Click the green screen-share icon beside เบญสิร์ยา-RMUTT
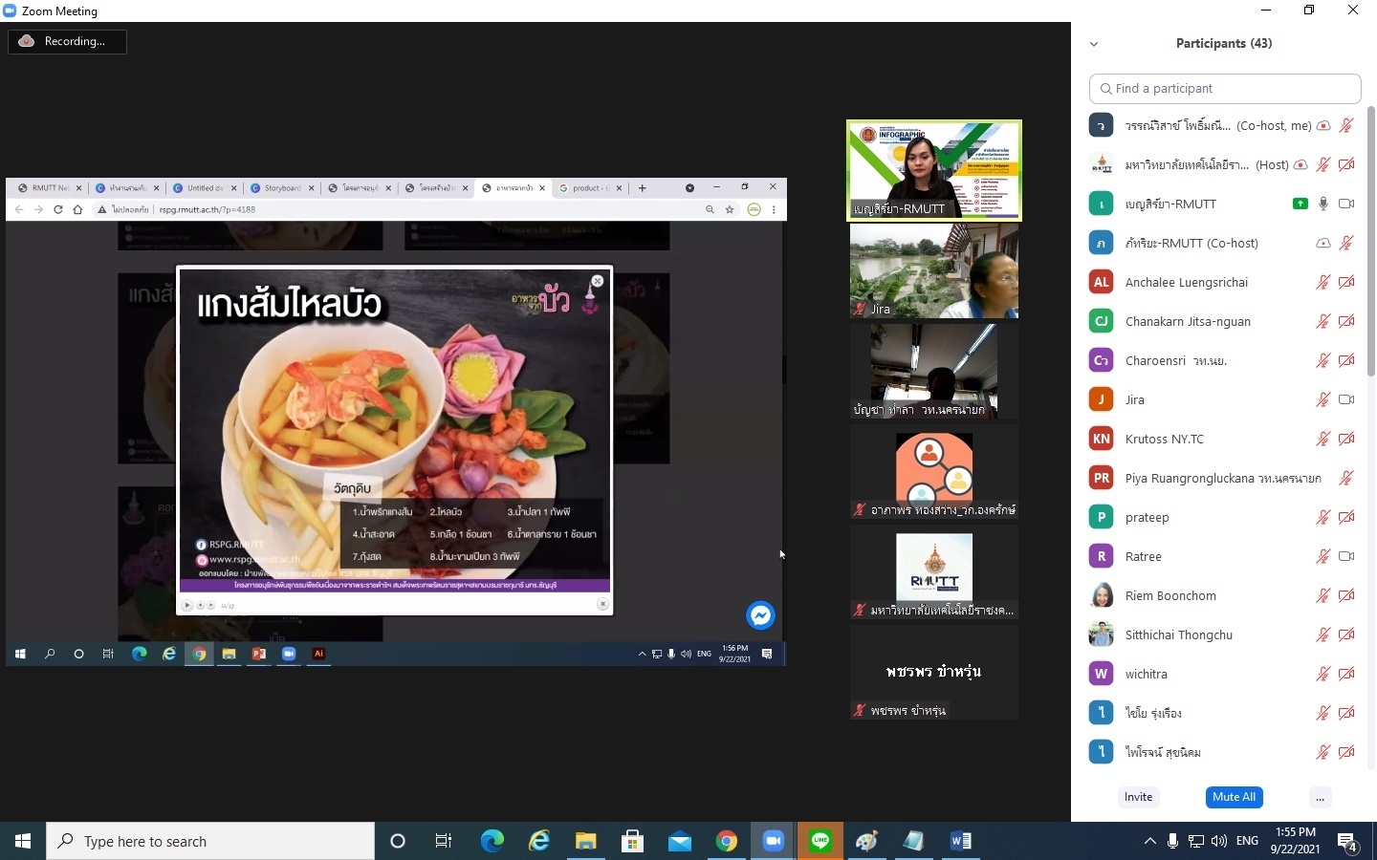1377x860 pixels. click(x=1300, y=204)
